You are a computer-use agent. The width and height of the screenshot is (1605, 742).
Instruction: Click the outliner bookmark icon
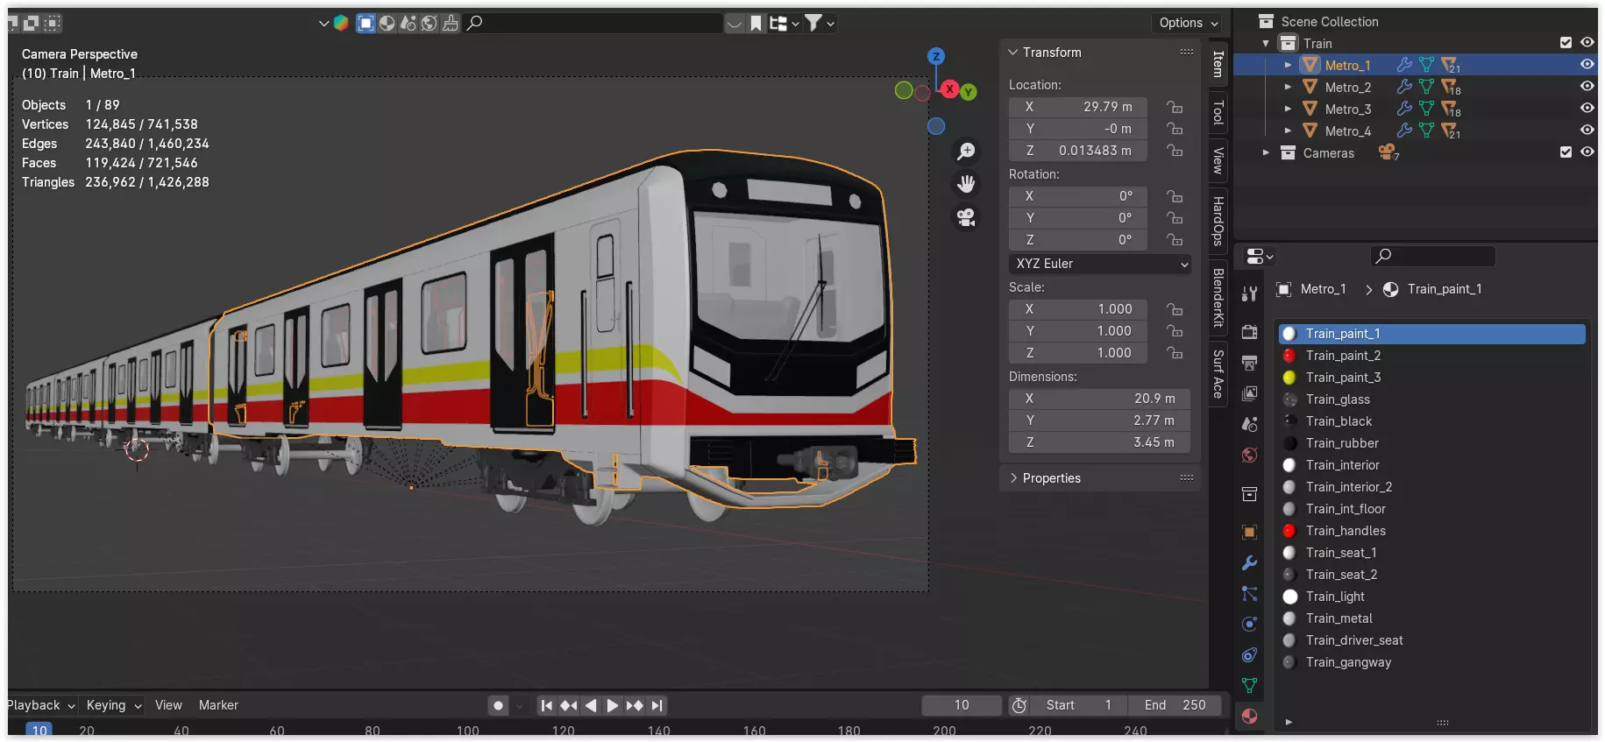756,24
